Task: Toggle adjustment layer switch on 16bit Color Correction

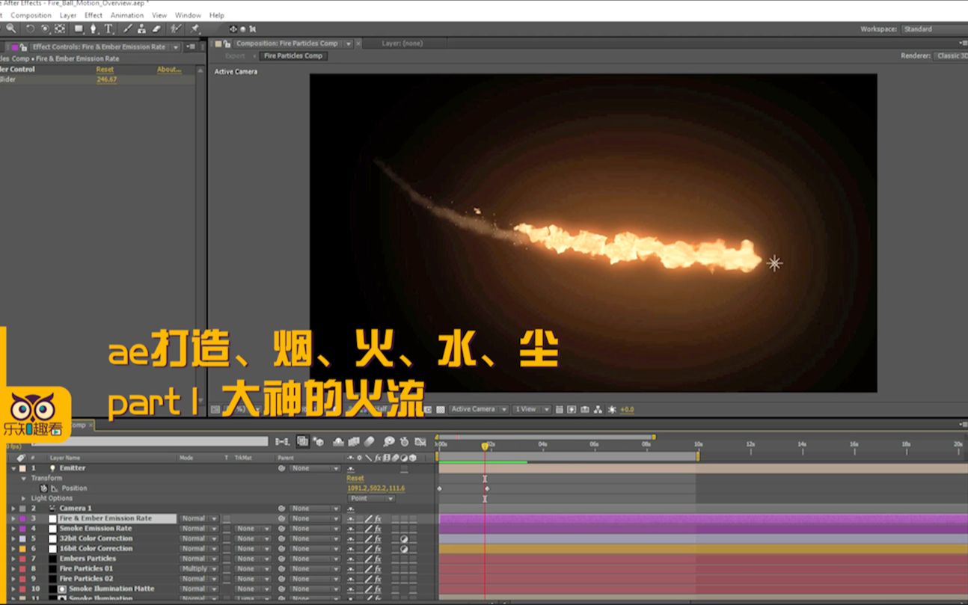Action: tap(404, 549)
